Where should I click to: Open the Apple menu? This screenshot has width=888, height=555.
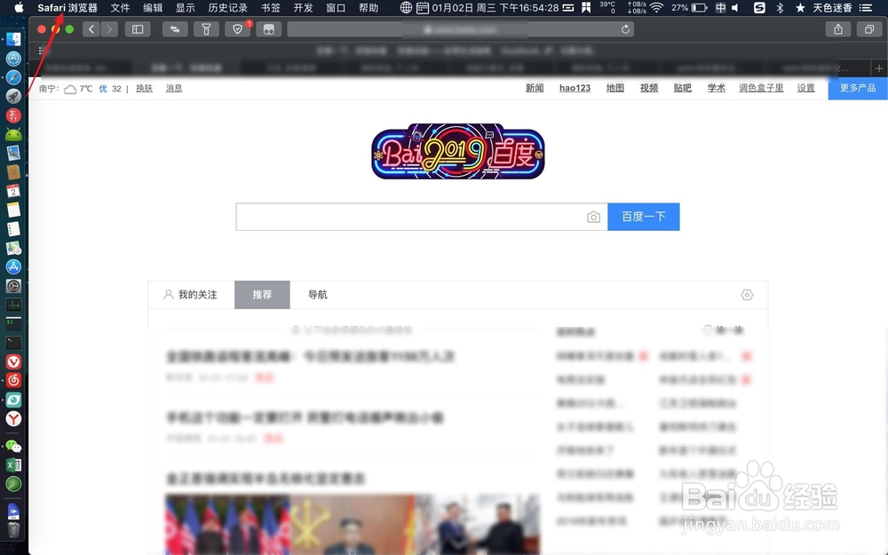pos(19,7)
